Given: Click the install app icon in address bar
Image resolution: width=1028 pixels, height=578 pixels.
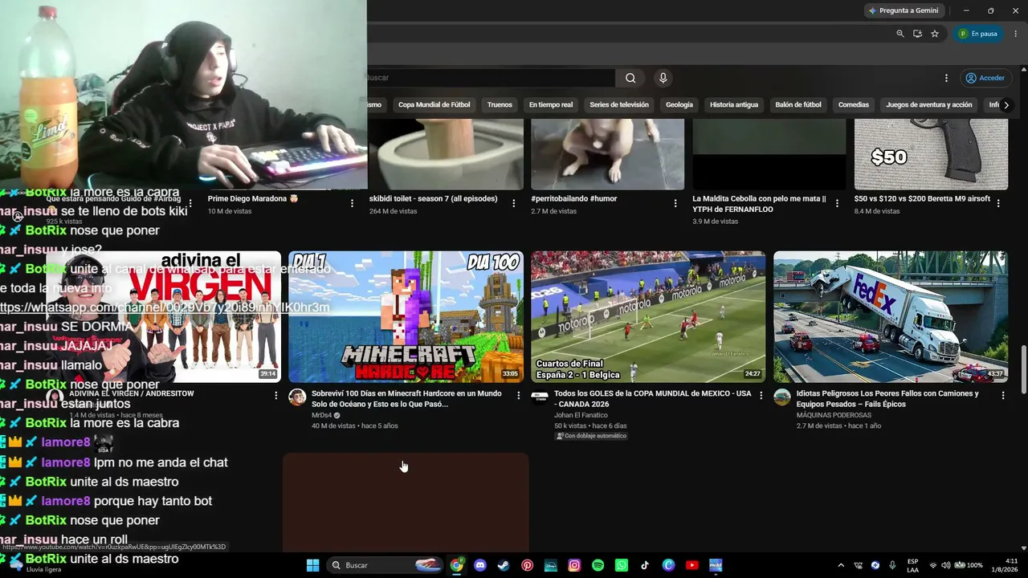Looking at the screenshot, I should coord(917,34).
